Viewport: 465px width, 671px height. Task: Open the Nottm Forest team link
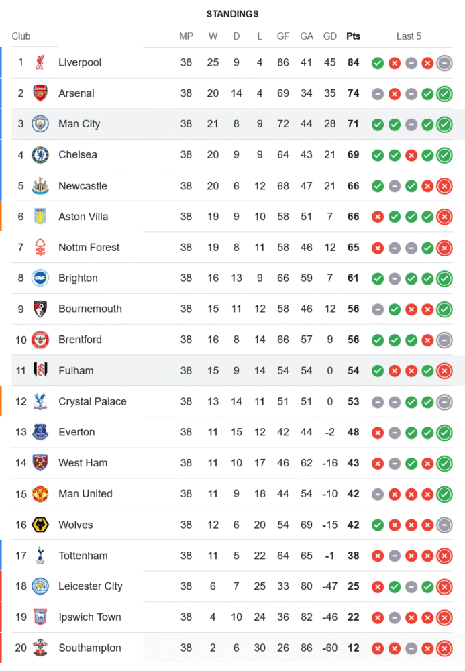89,248
